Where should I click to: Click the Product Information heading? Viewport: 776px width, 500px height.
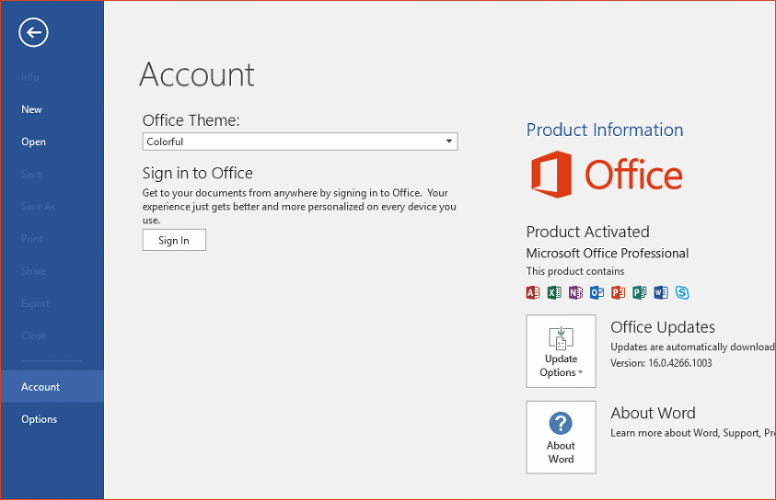click(x=605, y=130)
